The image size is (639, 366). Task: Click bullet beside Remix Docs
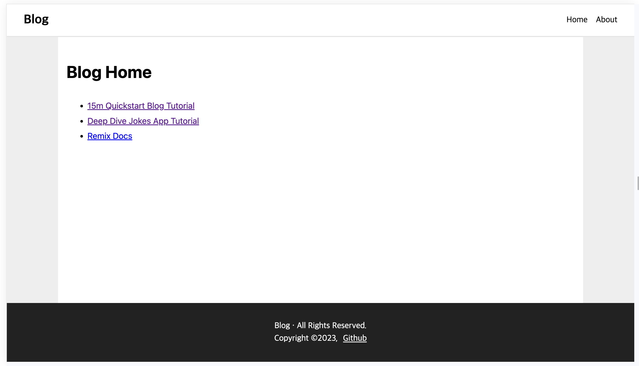[82, 136]
